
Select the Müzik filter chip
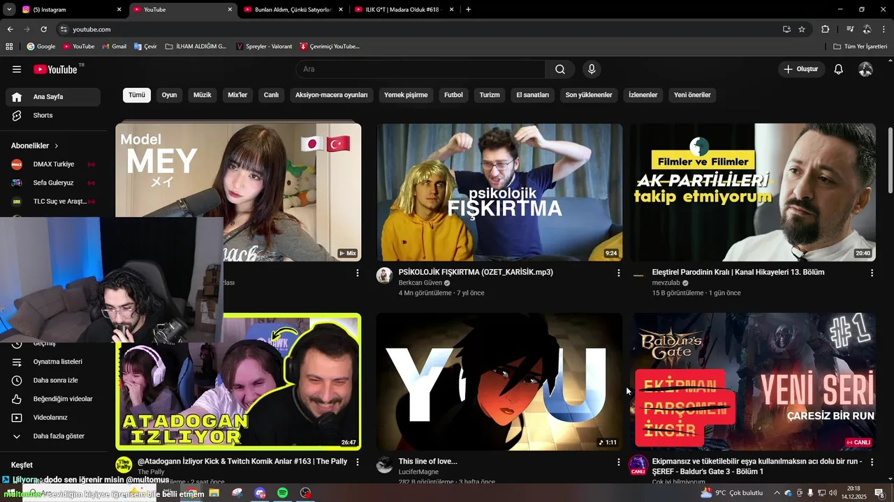coord(202,95)
